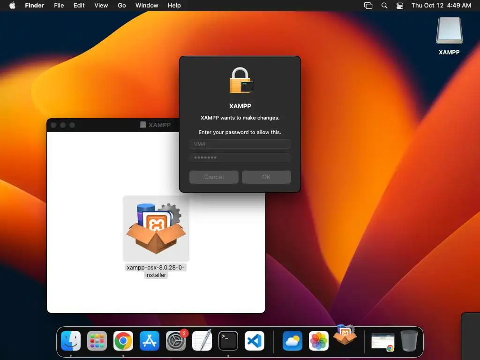Image resolution: width=480 pixels, height=360 pixels.
Task: Open the View menu
Action: (101, 5)
